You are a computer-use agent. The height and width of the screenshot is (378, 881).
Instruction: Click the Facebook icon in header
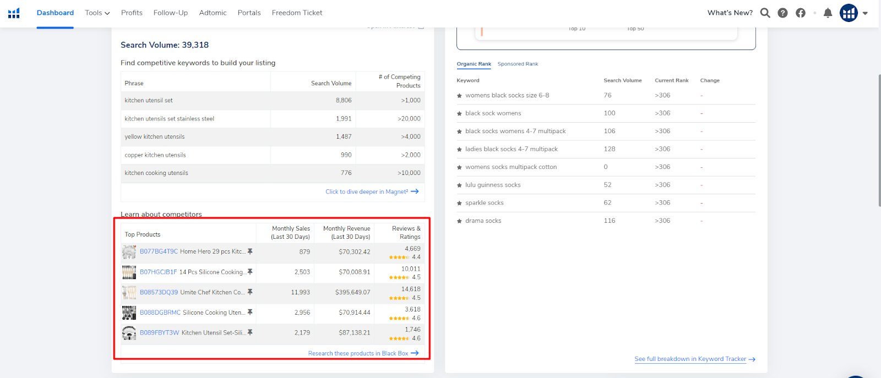801,13
